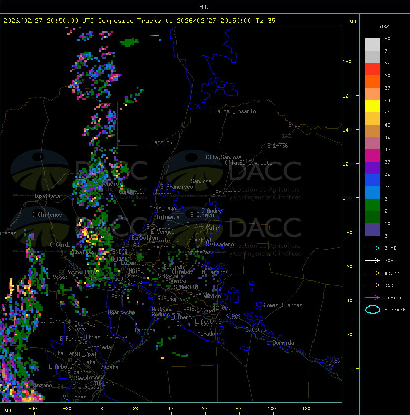Screen dimensions: 410x415
Task: Select the 'TUPUNGATO' map label
Action: point(80,343)
